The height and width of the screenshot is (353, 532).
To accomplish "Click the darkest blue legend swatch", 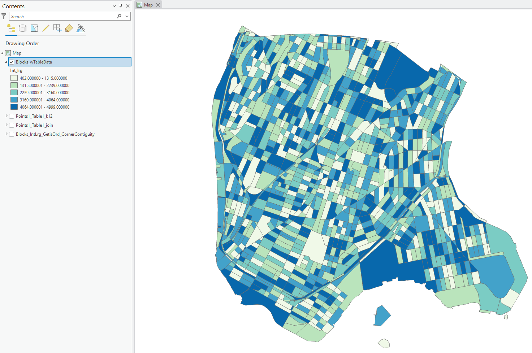I will (14, 107).
